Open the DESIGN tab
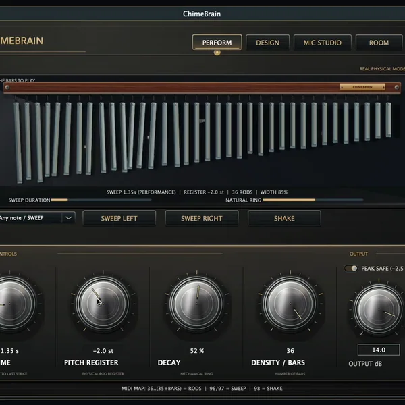Viewport: 405px width, 405px height. (267, 43)
